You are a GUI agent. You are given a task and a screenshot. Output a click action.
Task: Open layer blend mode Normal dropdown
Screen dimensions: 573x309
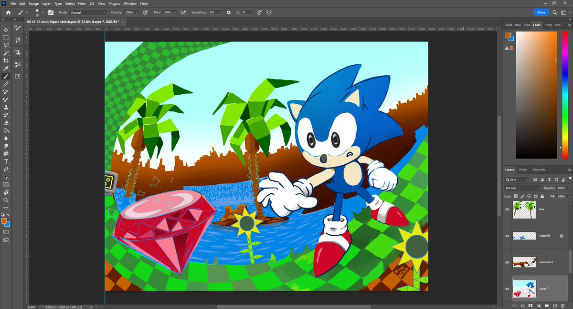click(524, 188)
